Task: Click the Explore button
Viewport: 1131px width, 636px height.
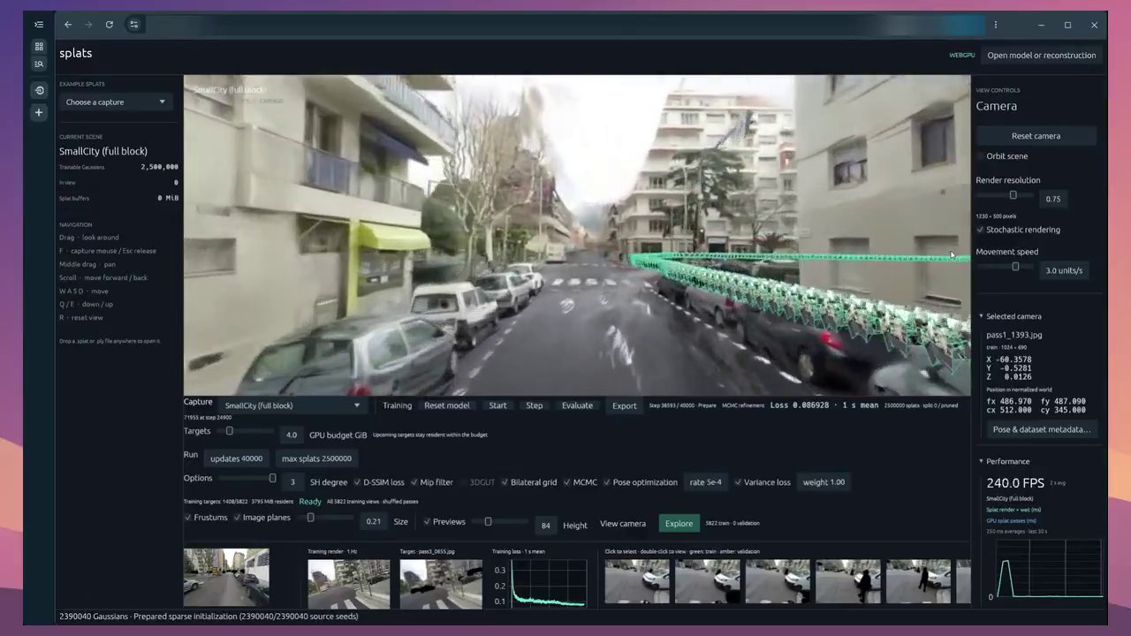Action: click(679, 524)
